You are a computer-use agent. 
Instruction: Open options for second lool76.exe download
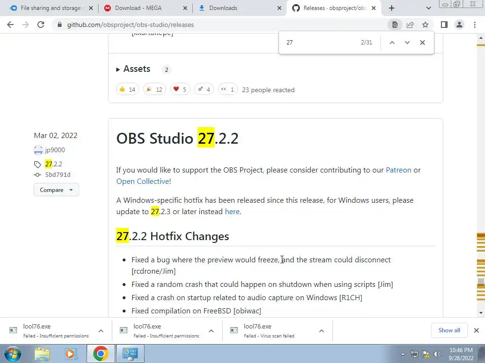point(211,331)
